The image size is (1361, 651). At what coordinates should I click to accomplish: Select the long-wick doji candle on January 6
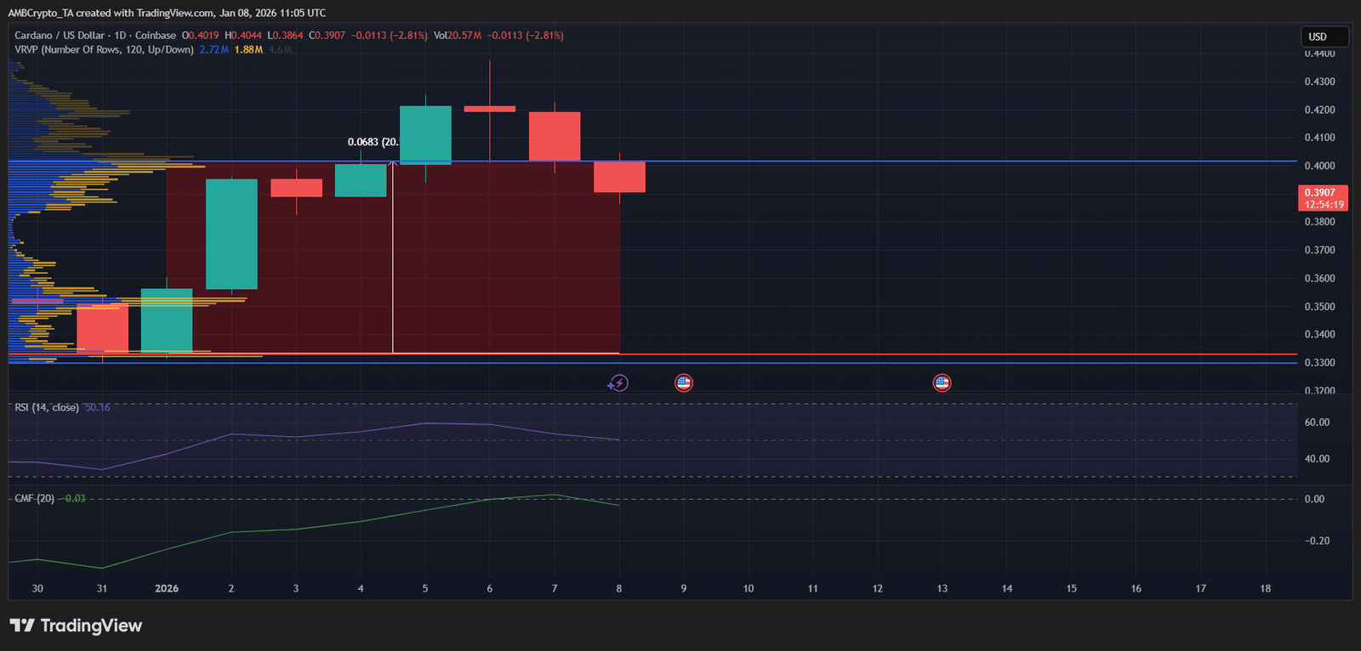point(489,109)
